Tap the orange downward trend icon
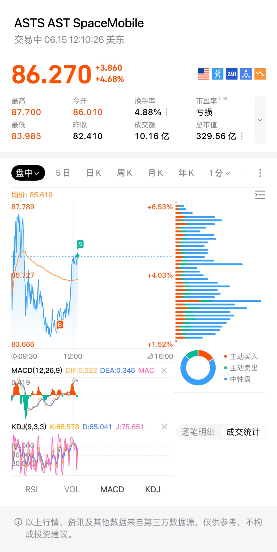Screen dimensions: 277x552 tap(260, 74)
